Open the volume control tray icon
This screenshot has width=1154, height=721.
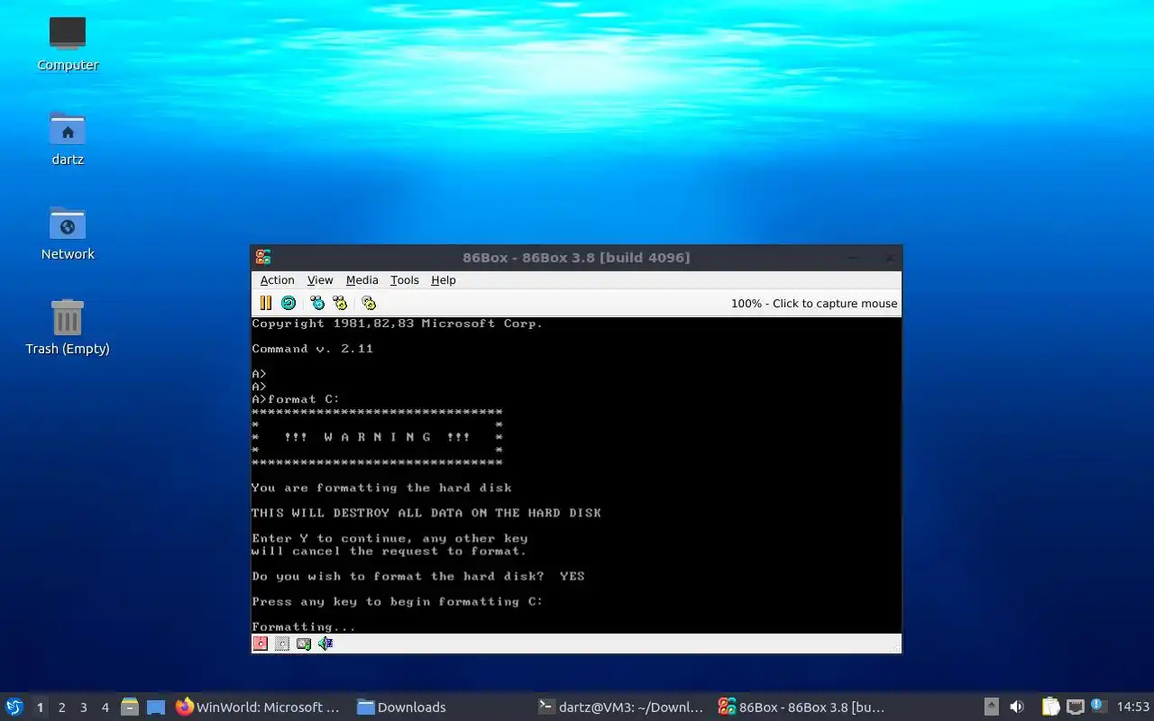click(x=1017, y=707)
